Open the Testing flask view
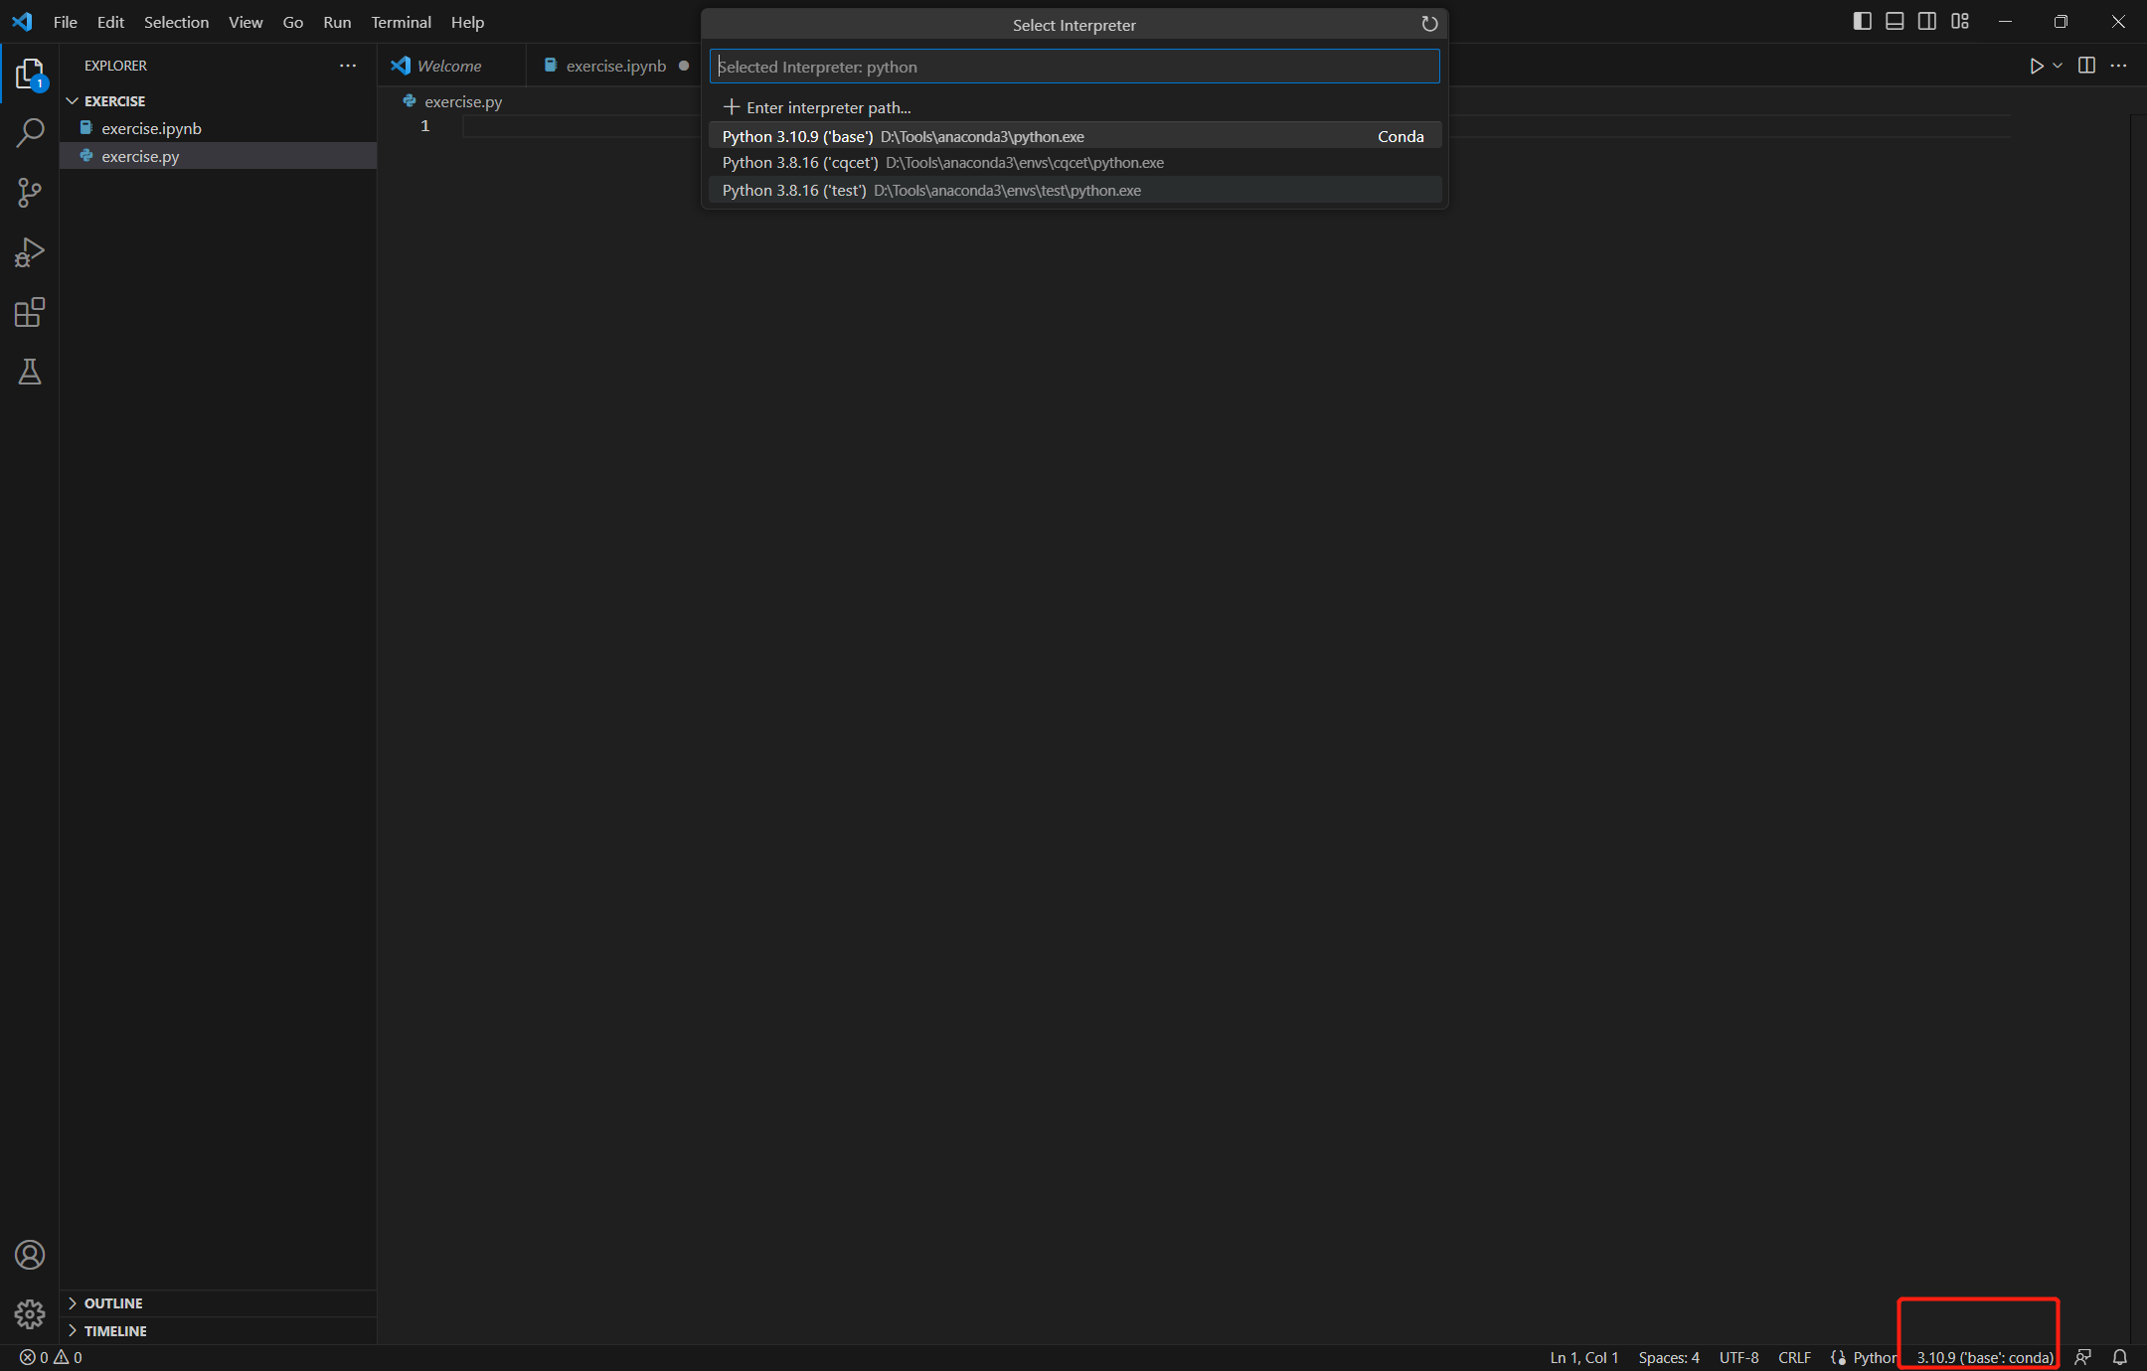Viewport: 2147px width, 1371px height. 30,373
